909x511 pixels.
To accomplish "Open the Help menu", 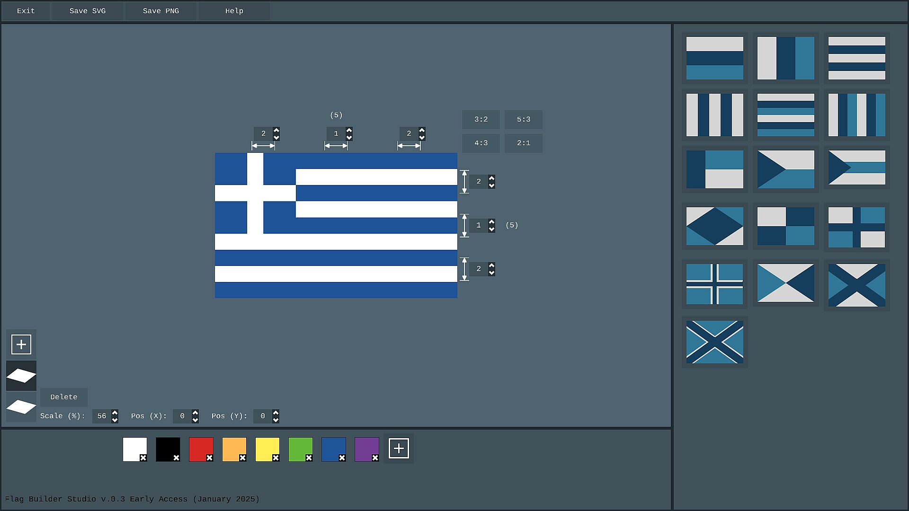I will pyautogui.click(x=234, y=11).
